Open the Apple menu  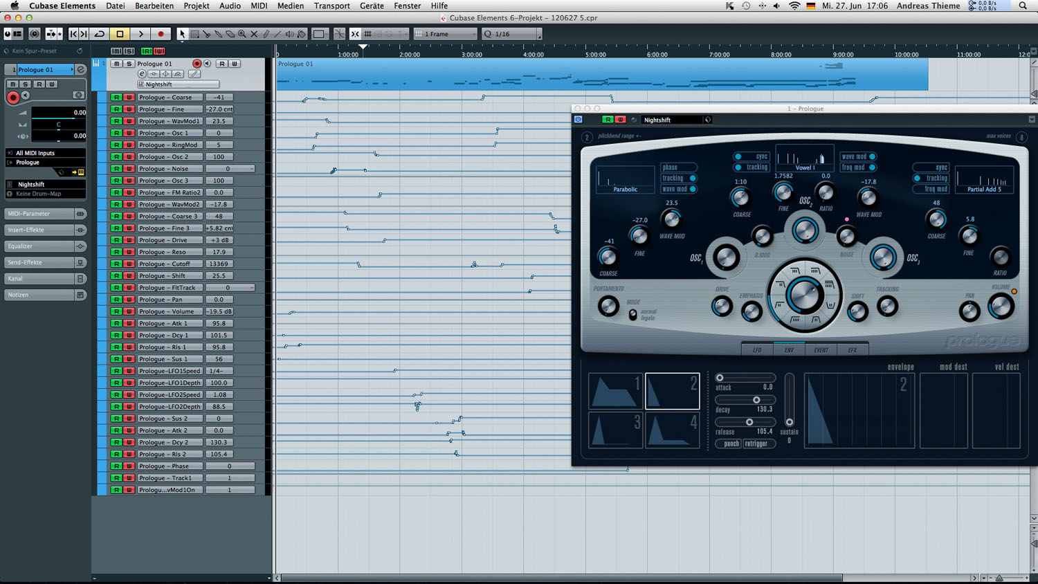(x=14, y=6)
